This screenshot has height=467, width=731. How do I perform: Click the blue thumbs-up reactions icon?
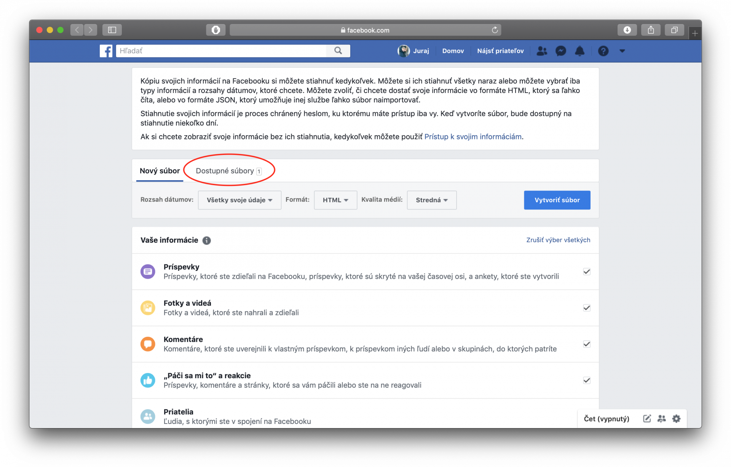148,380
